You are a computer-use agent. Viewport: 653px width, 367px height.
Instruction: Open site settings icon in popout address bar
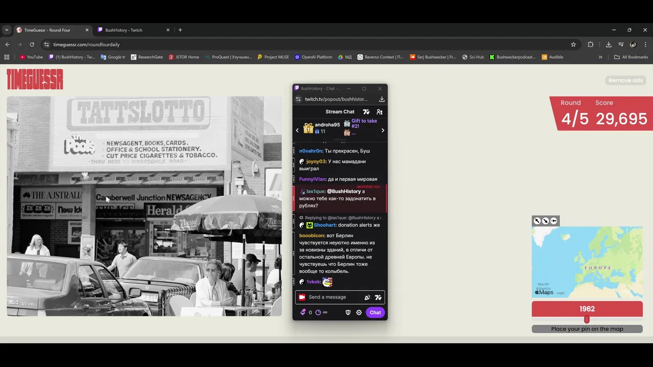pos(298,99)
